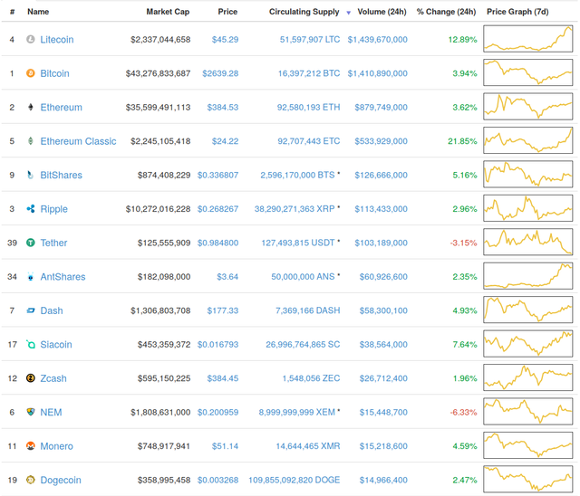
Task: Click the blue Ripple logo icon
Action: 31,209
